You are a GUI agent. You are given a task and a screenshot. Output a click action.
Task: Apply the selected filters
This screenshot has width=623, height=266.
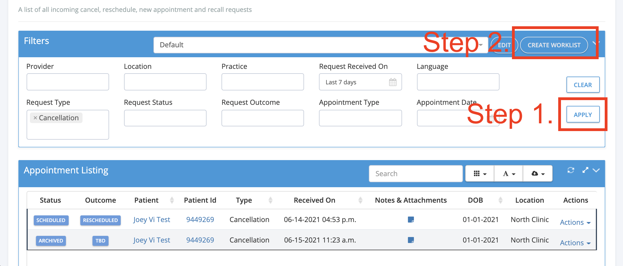click(583, 114)
